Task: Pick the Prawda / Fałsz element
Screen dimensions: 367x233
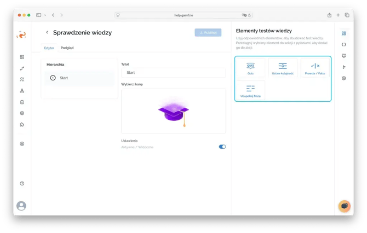Action: click(314, 68)
